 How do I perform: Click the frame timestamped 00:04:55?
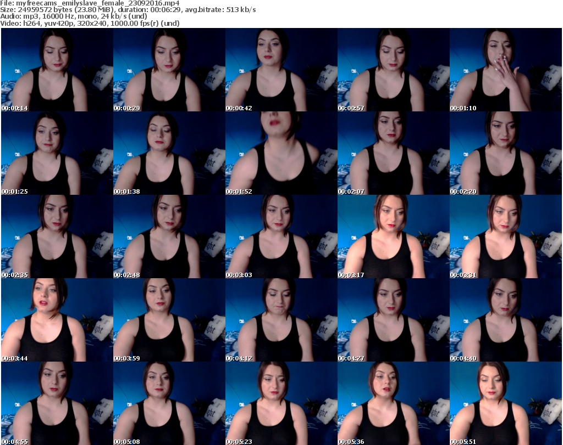point(57,403)
